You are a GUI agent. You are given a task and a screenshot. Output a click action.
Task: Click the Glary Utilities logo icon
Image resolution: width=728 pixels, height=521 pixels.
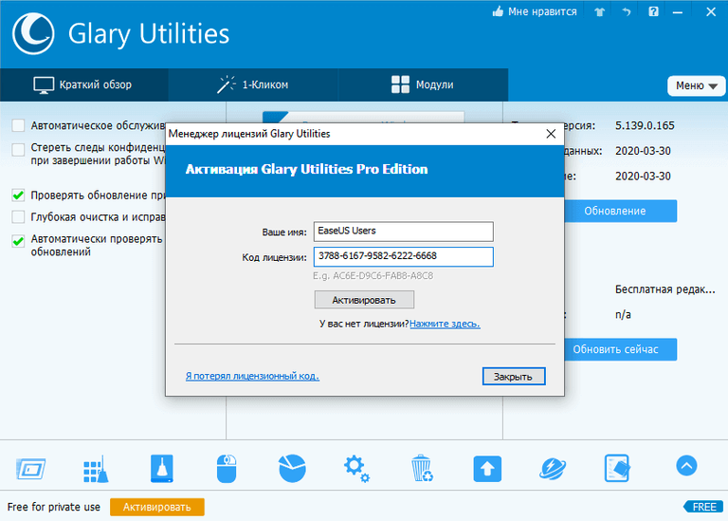(33, 33)
